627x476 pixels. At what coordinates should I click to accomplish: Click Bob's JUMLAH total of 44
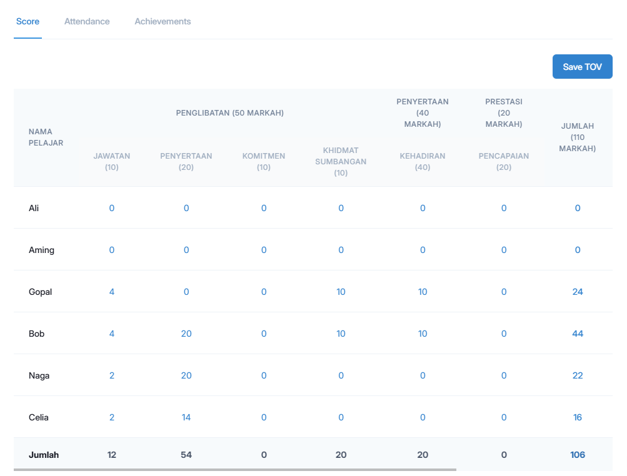click(x=577, y=334)
